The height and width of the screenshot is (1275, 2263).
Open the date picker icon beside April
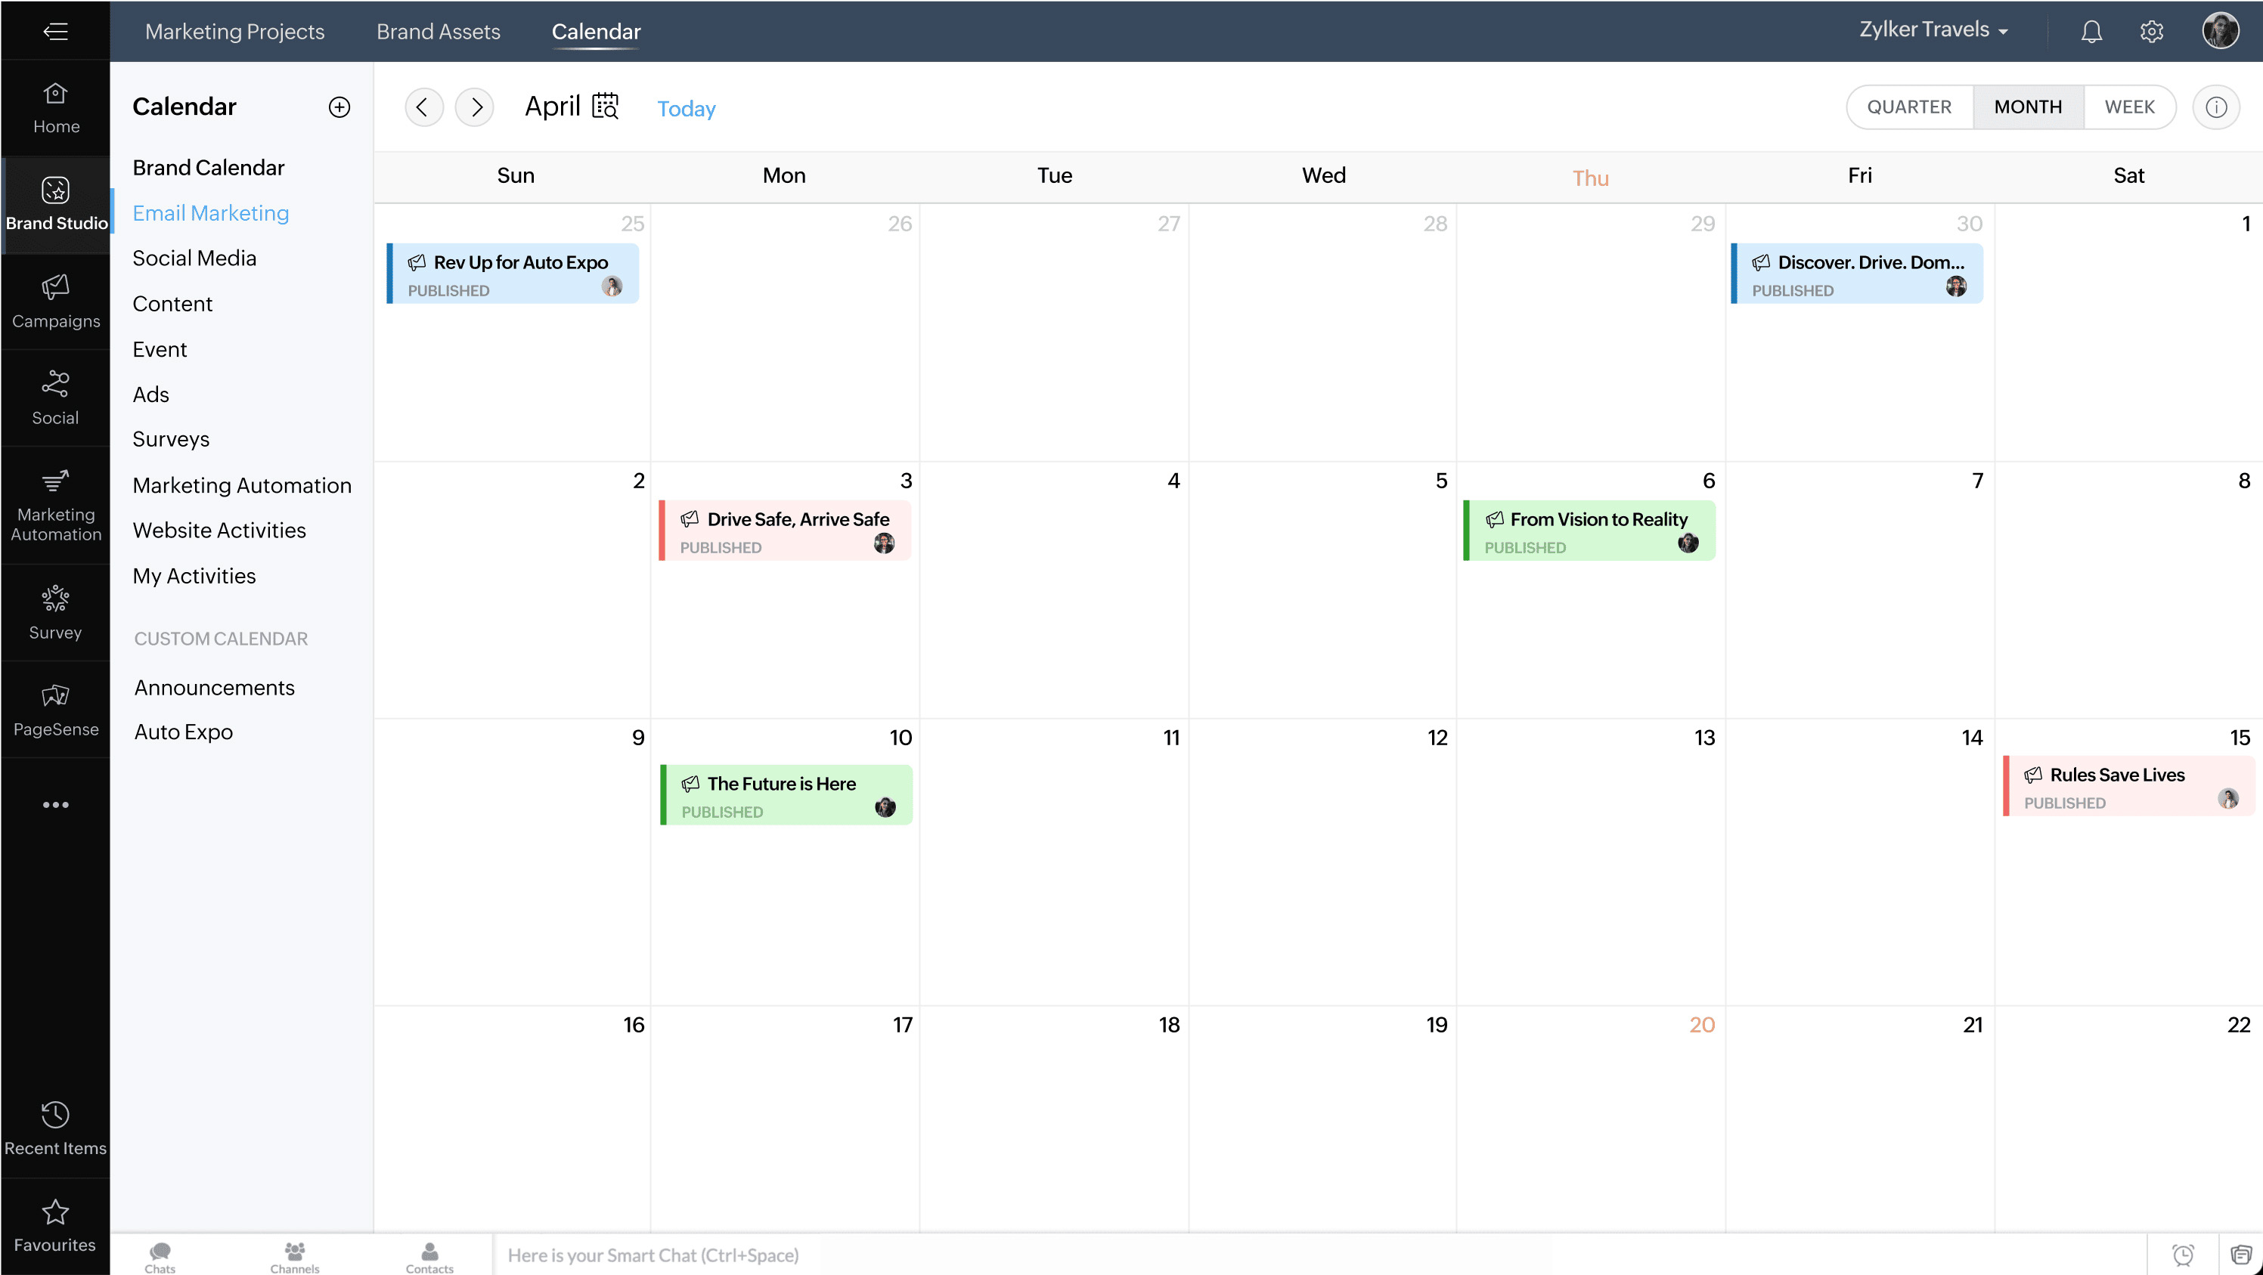click(x=606, y=107)
